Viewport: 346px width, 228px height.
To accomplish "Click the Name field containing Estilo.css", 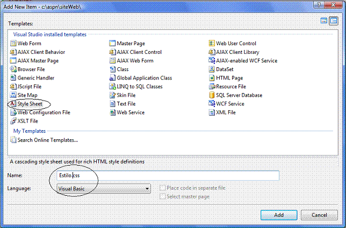I will click(168, 175).
